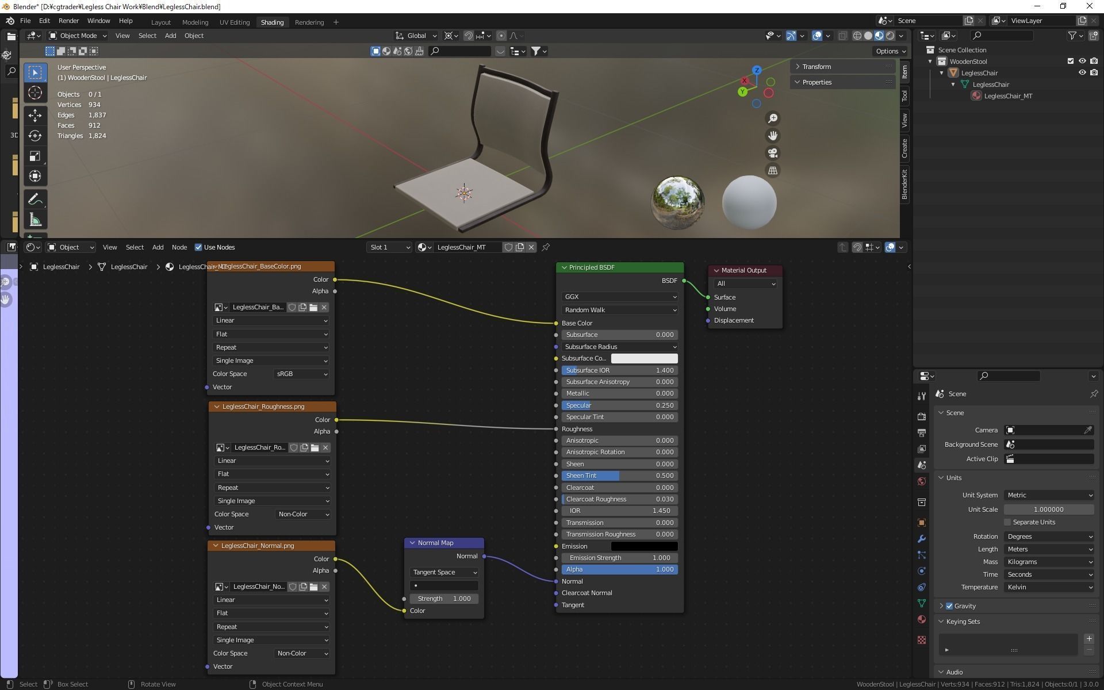Image resolution: width=1104 pixels, height=690 pixels.
Task: Unlink image on Roughness texture node
Action: pos(325,448)
